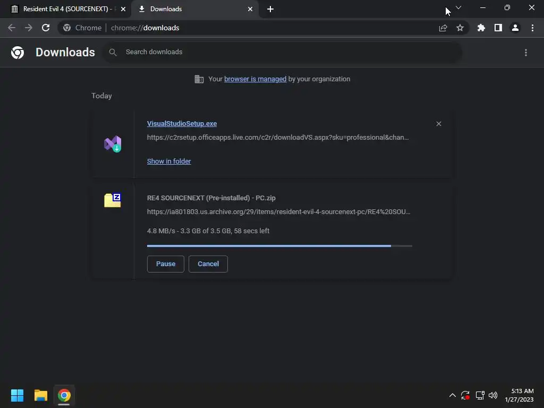
Task: Click the 4.8 MB/s download status text
Action: (208, 231)
